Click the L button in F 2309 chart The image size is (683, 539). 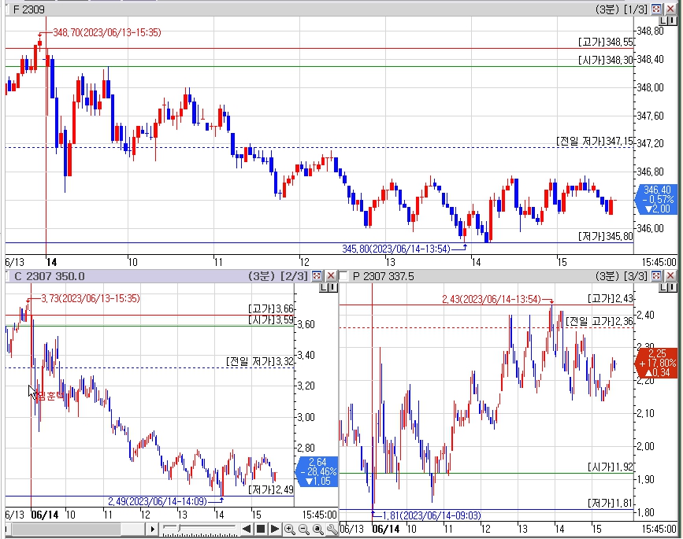[x=663, y=21]
